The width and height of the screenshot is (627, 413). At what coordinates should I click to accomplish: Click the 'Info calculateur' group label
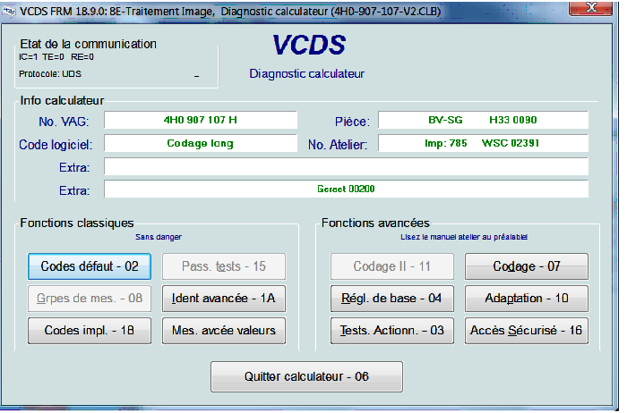coord(62,100)
